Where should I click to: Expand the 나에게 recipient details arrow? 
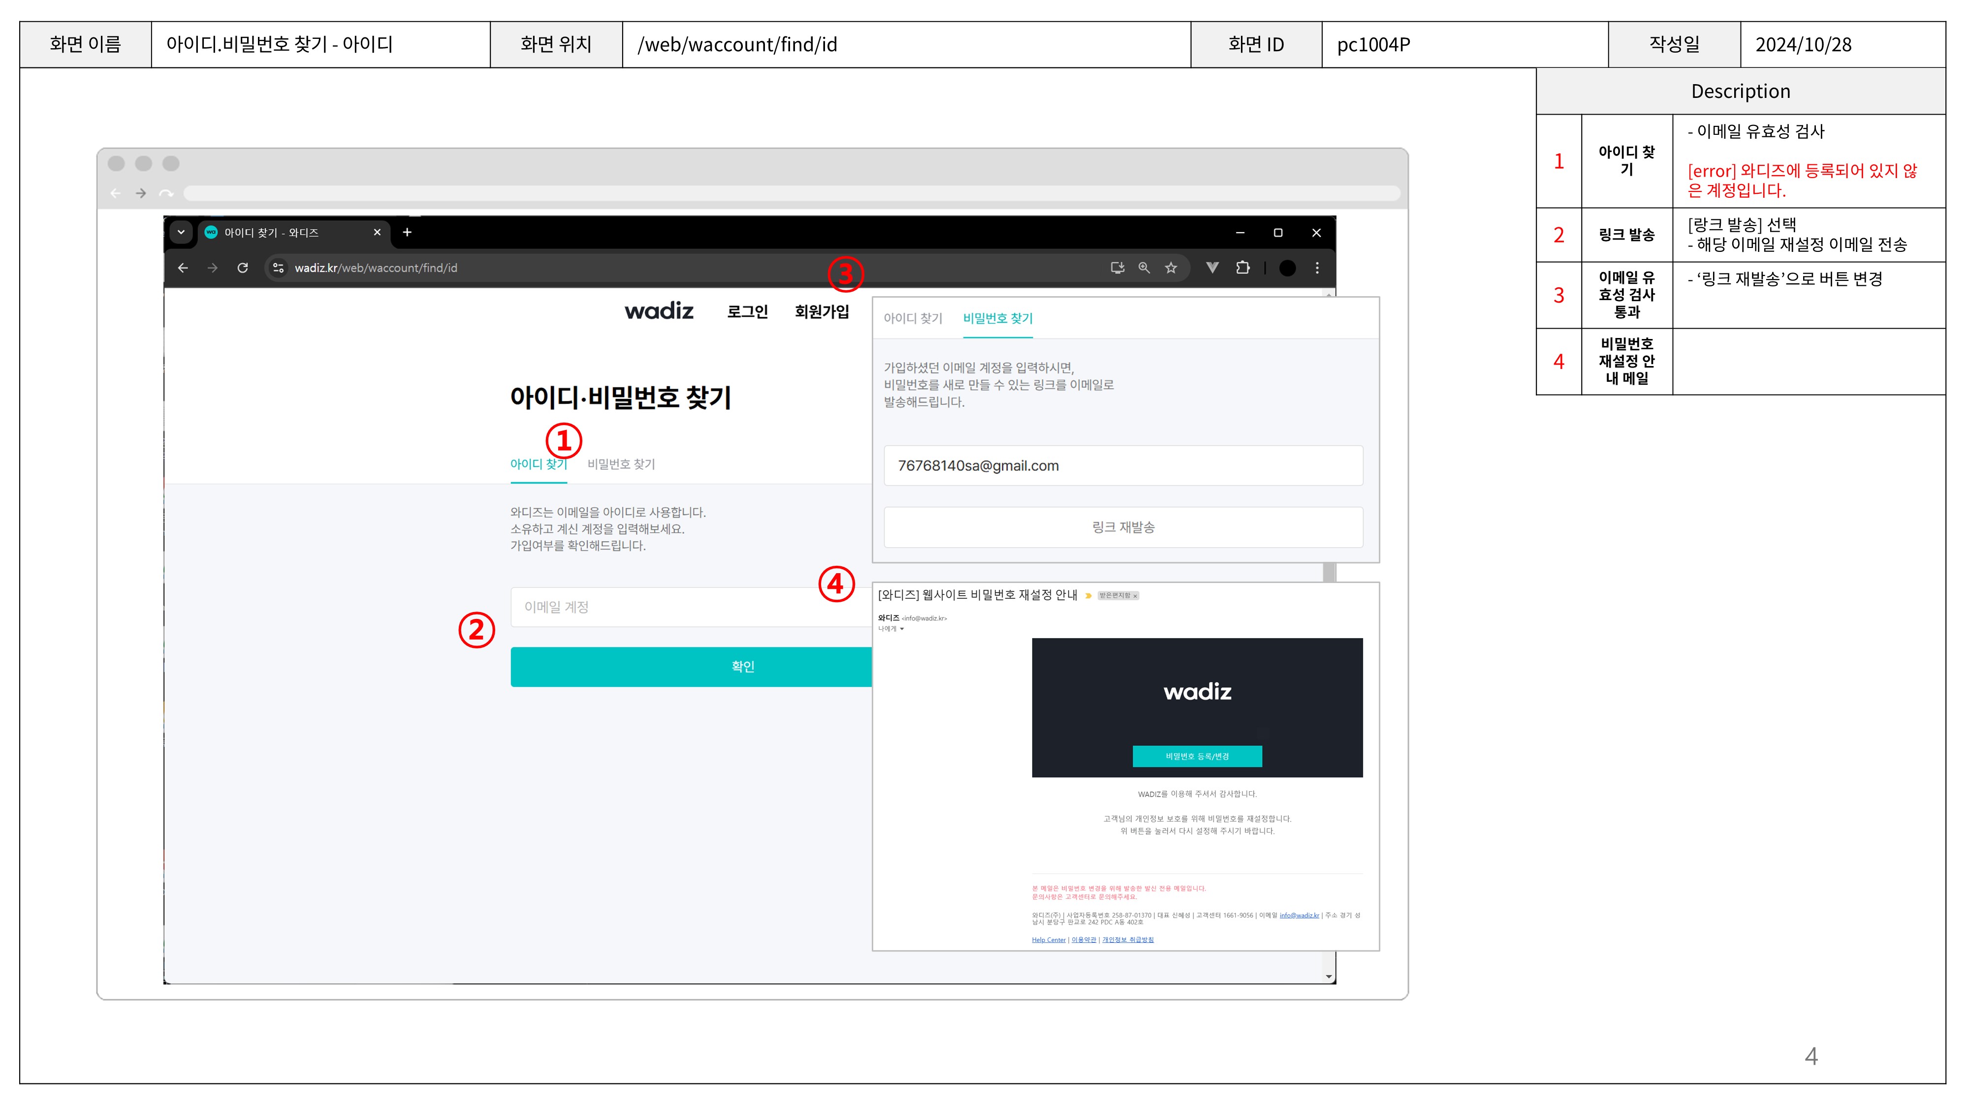point(902,630)
